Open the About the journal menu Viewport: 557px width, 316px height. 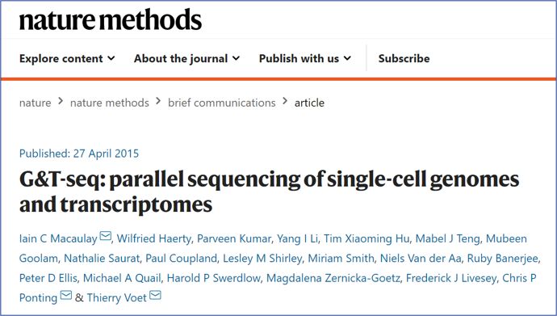tap(186, 58)
